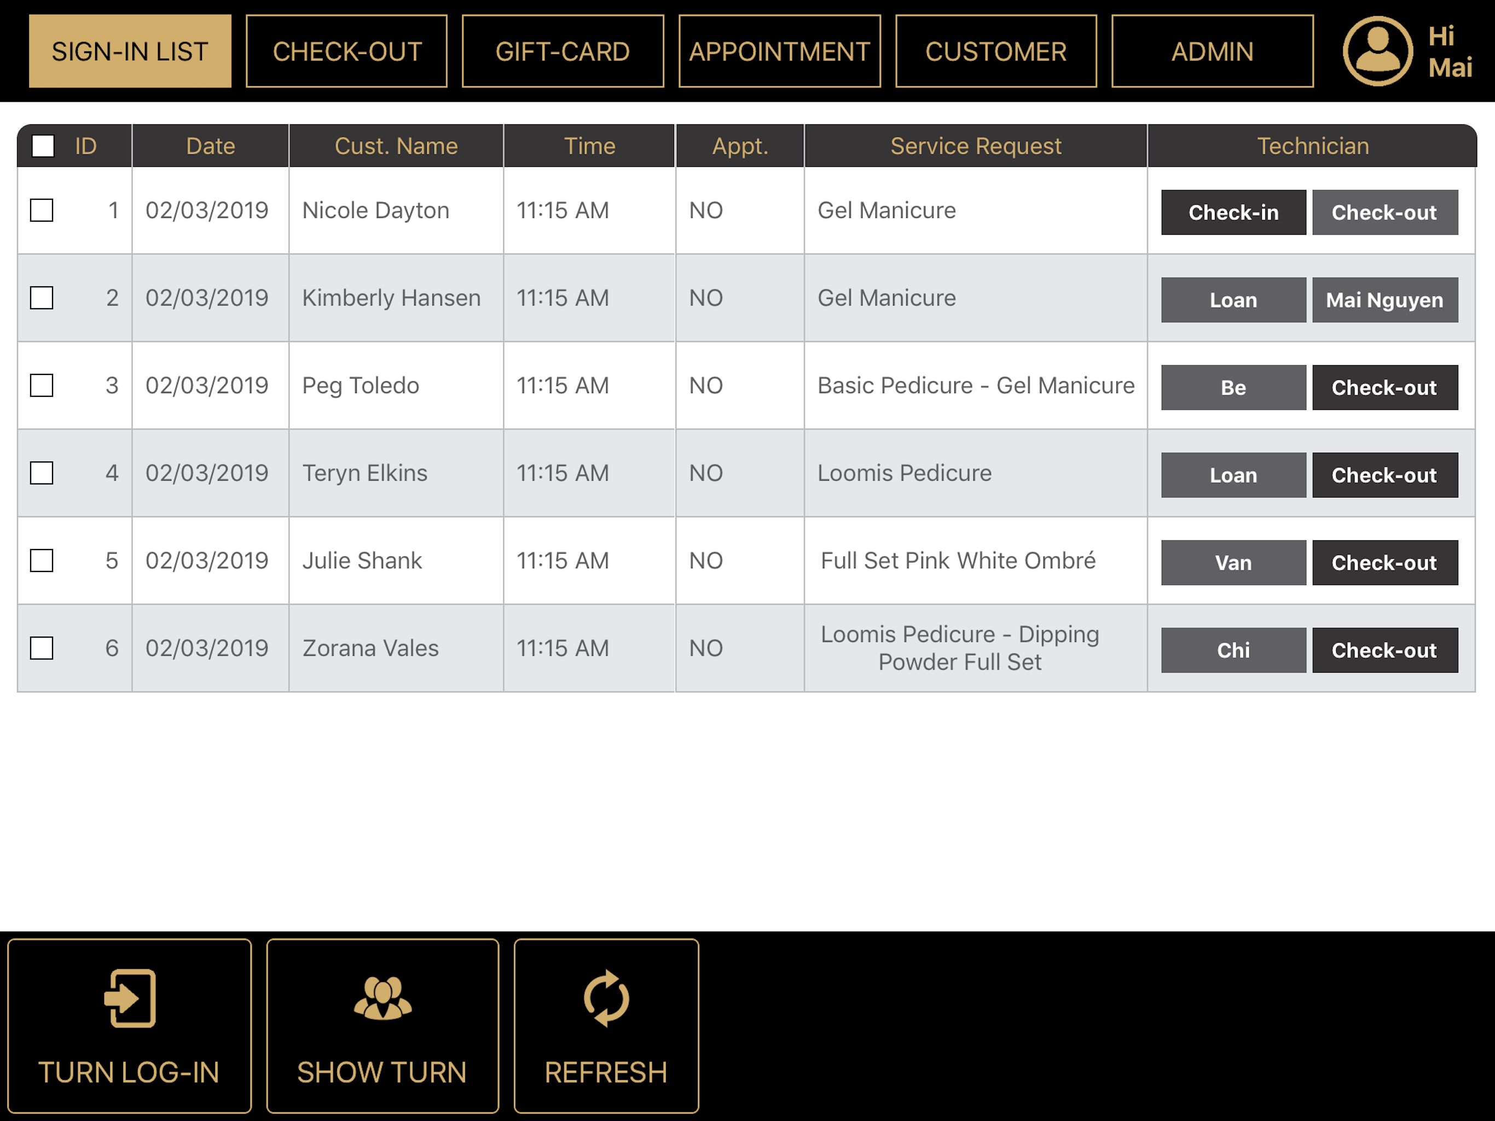Click the 11:15 AM time in Julie Shank's row
Viewport: 1495px width, 1121px height.
click(x=563, y=560)
